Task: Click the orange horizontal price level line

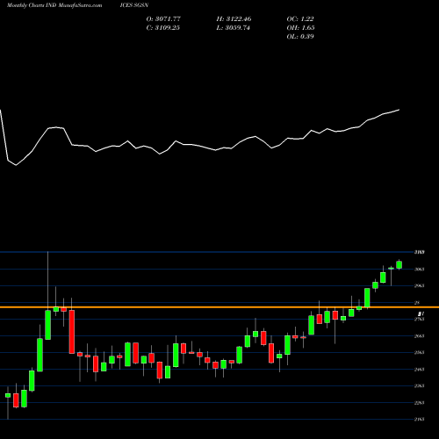Action: tap(219, 307)
